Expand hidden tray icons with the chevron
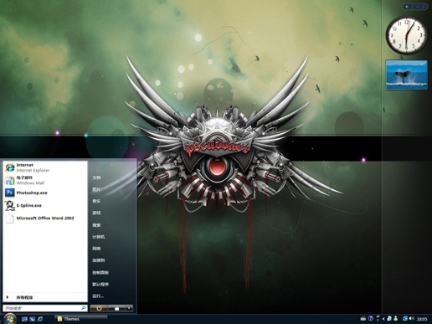 383,318
